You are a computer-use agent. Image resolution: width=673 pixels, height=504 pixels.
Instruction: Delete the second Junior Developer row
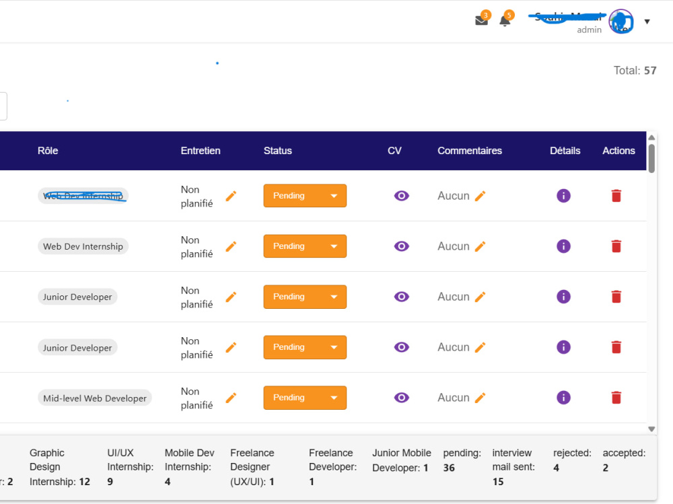pyautogui.click(x=616, y=347)
